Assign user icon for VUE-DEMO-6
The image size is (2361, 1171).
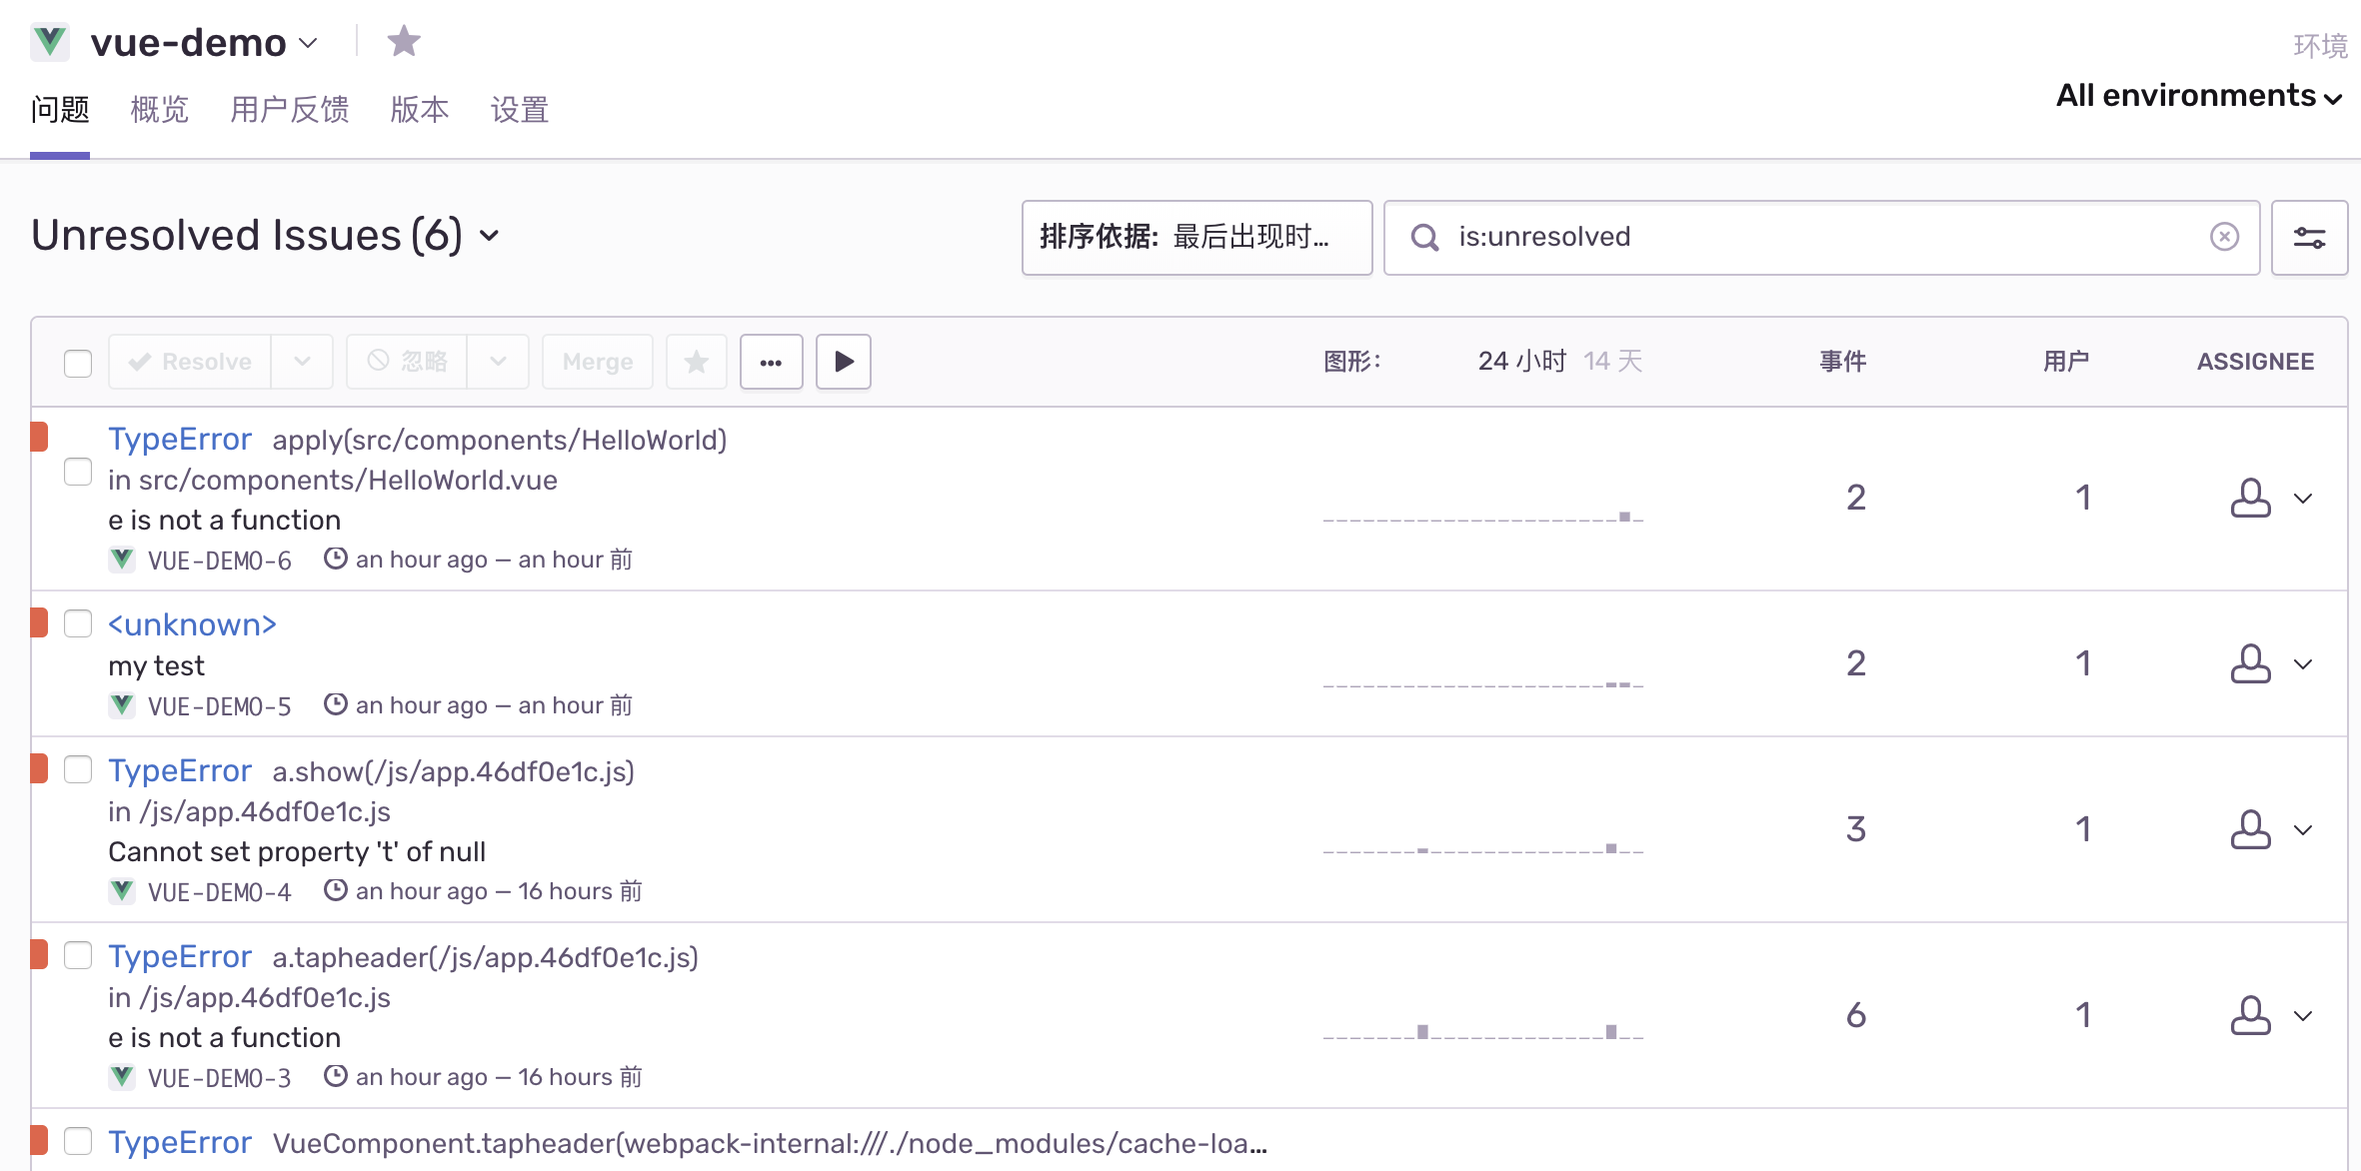pos(2250,498)
